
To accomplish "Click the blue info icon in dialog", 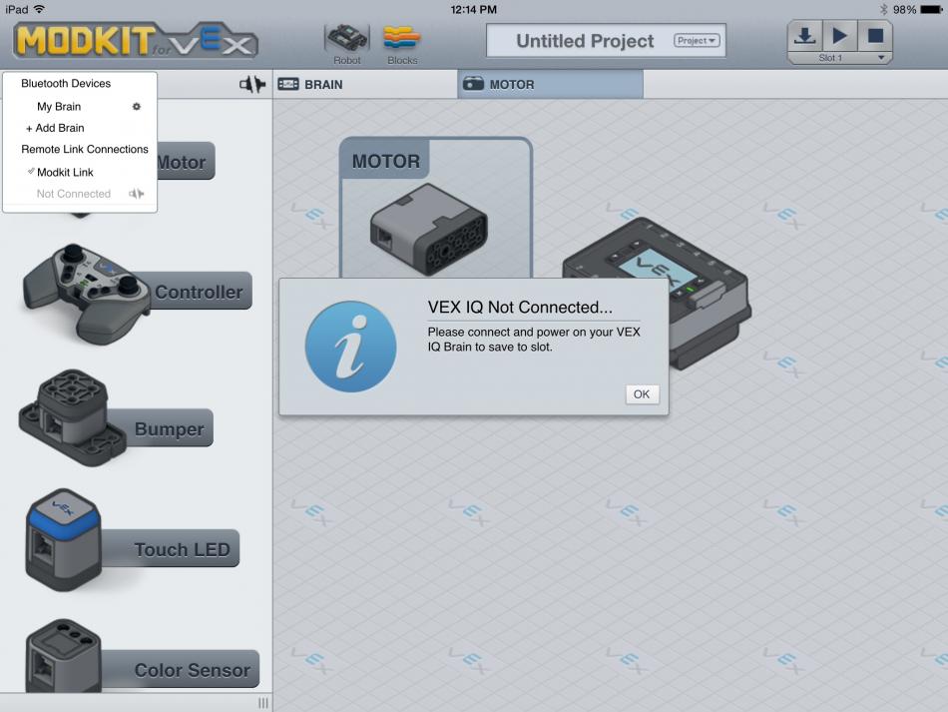I will 350,347.
